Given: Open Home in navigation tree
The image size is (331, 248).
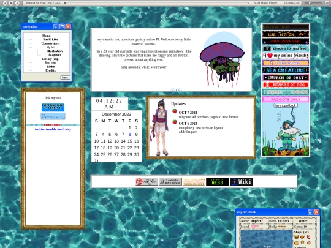Looking at the screenshot, I should (46, 36).
